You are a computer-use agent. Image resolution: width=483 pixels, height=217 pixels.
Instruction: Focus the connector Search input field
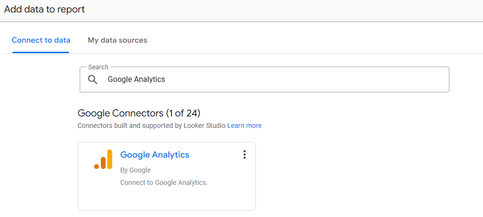point(288,80)
